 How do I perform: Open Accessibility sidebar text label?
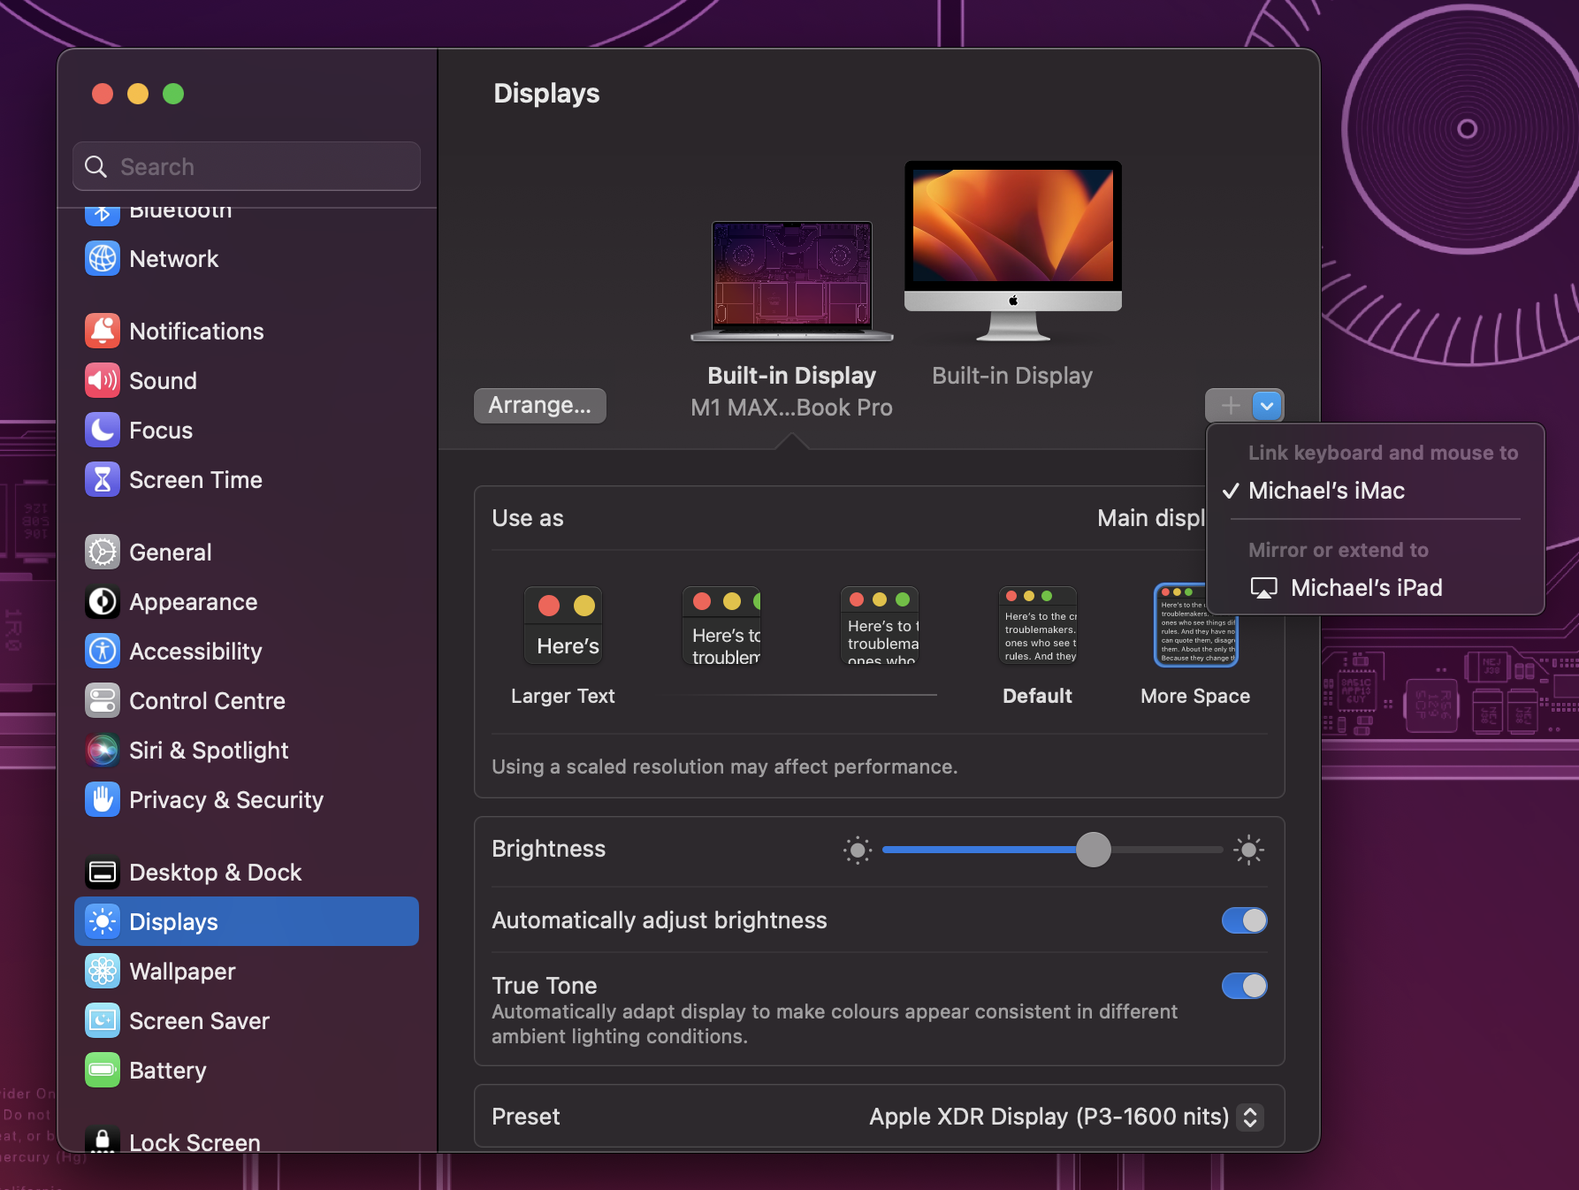(195, 651)
